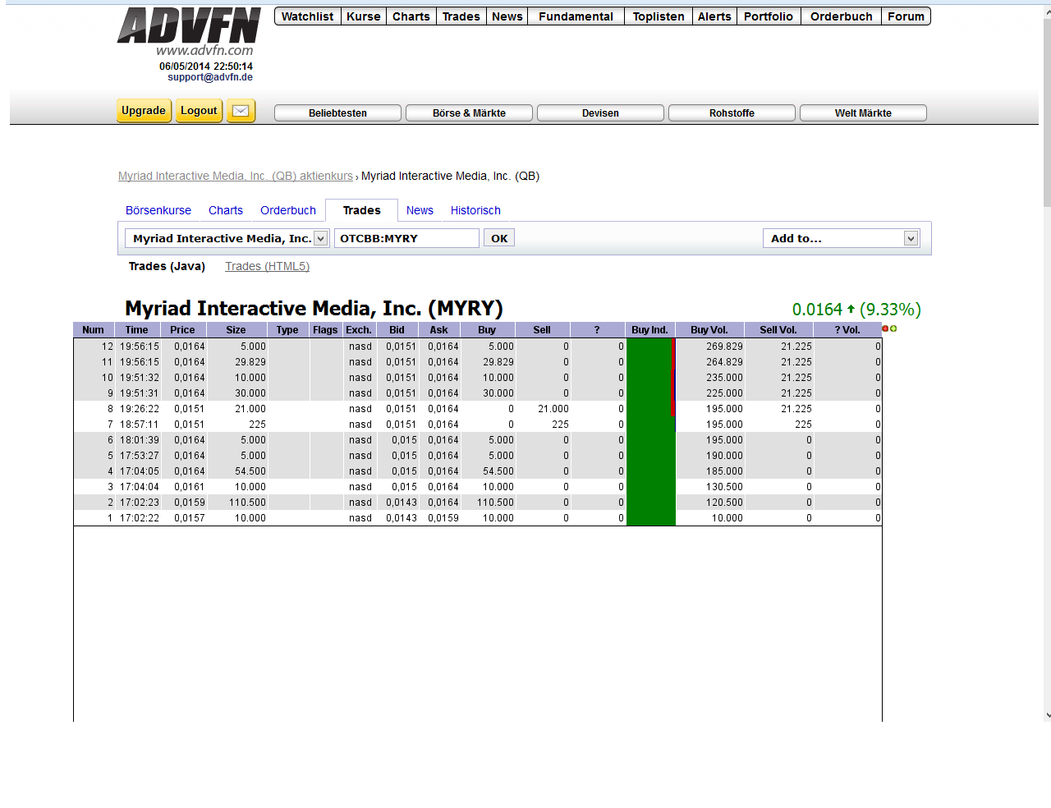
Task: Submit the symbol with OK button
Action: 499,238
